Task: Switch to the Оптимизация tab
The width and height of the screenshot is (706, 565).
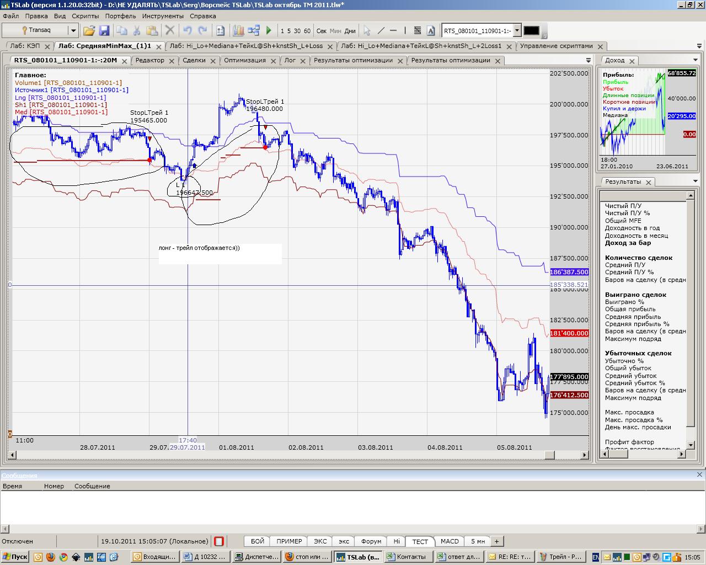Action: click(245, 60)
